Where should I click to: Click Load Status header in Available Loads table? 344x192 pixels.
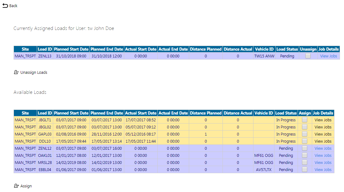(x=286, y=113)
